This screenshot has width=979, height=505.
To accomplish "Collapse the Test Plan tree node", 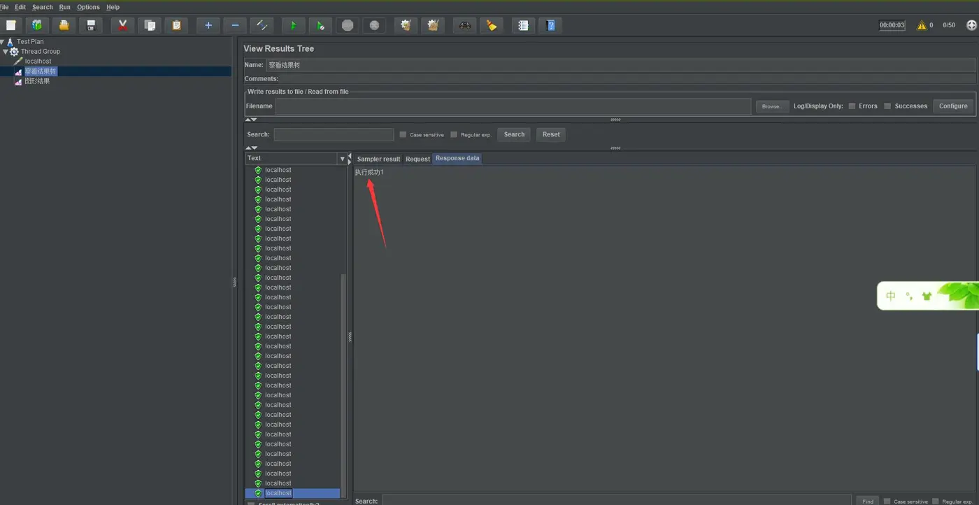I will 3,42.
